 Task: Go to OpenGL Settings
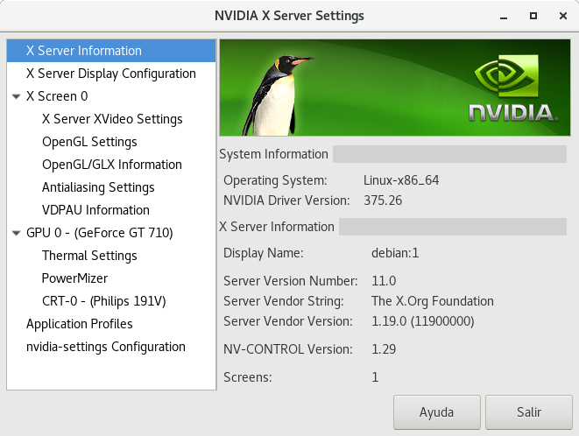click(89, 142)
